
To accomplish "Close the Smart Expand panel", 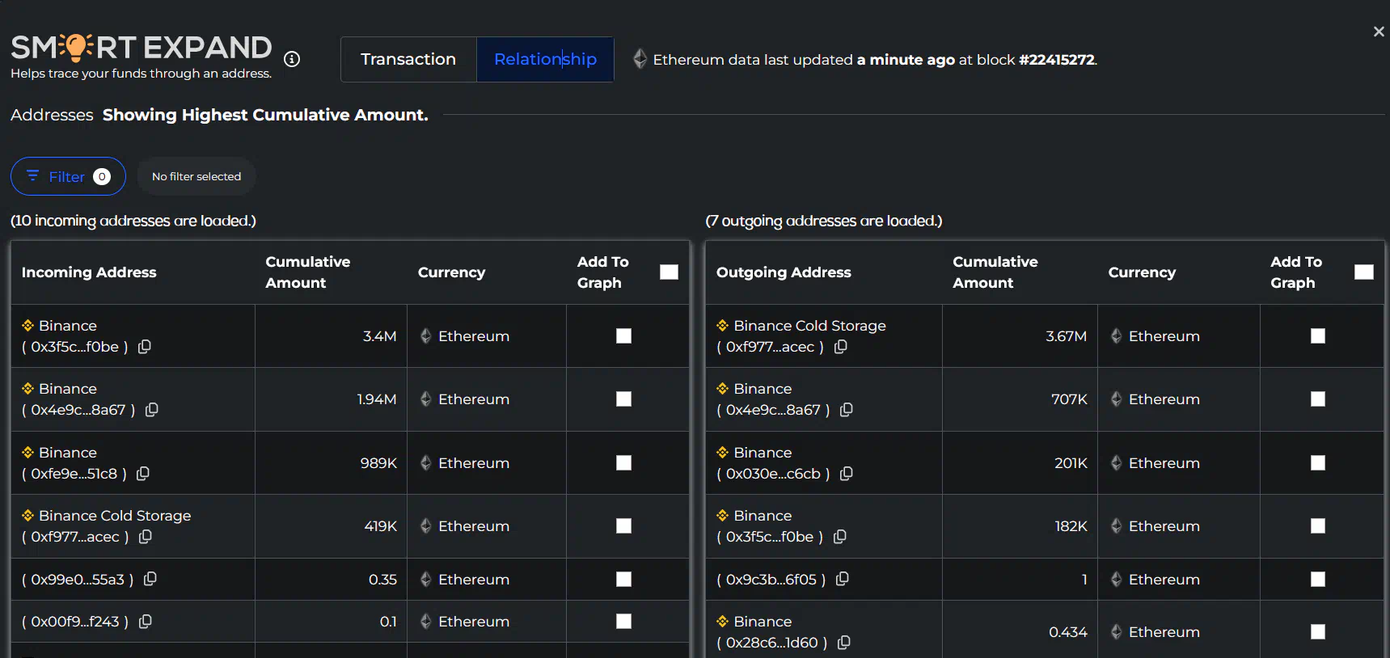I will click(x=1379, y=32).
